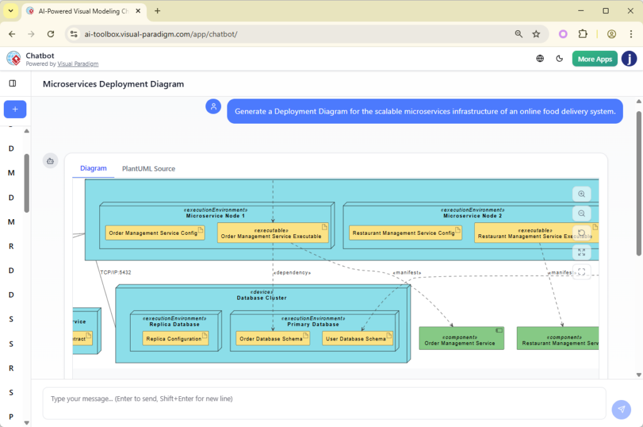Open the diagram in fullscreen view
Screen dimensions: 643x427
coord(581,271)
